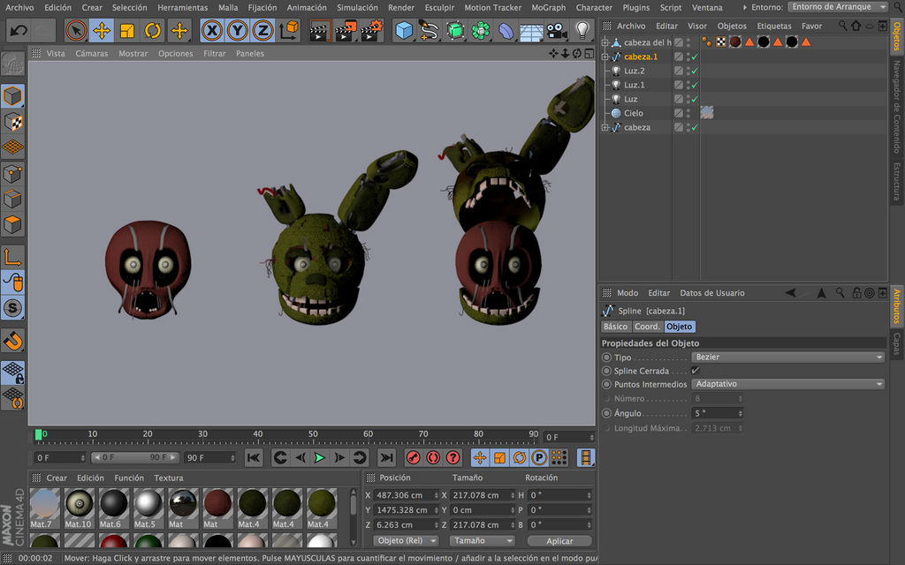
Task: Switch to the Coord. tab in Attributes
Action: (x=647, y=326)
